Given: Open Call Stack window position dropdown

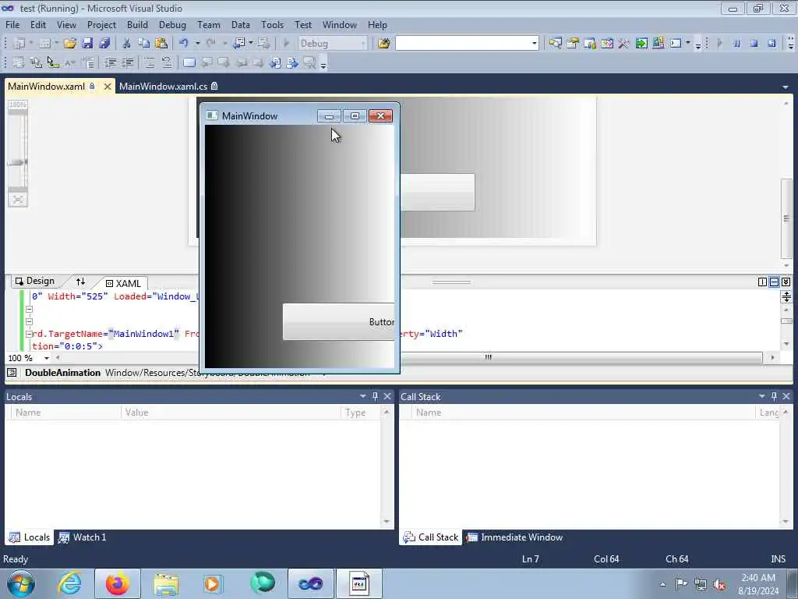Looking at the screenshot, I should click(762, 396).
